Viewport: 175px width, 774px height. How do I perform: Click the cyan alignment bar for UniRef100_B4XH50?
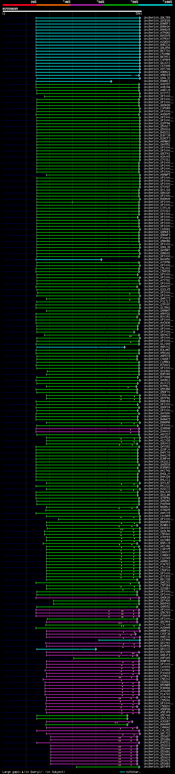point(69,260)
